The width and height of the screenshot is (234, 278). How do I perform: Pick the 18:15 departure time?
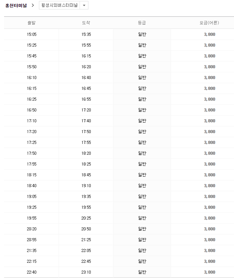click(31, 175)
